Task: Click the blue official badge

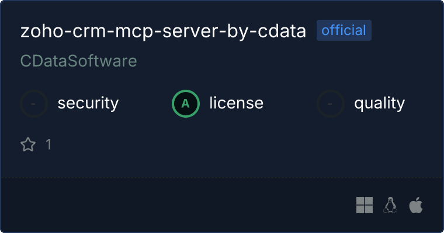Action: (344, 31)
